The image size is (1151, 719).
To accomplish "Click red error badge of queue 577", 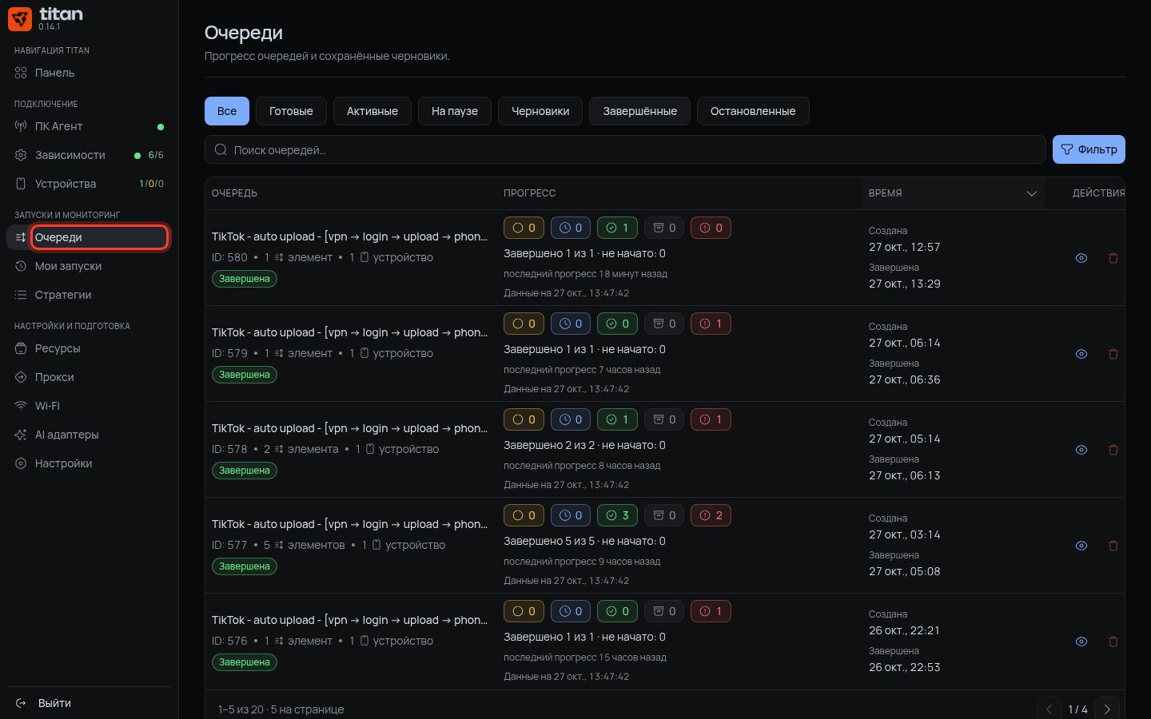I will point(711,515).
